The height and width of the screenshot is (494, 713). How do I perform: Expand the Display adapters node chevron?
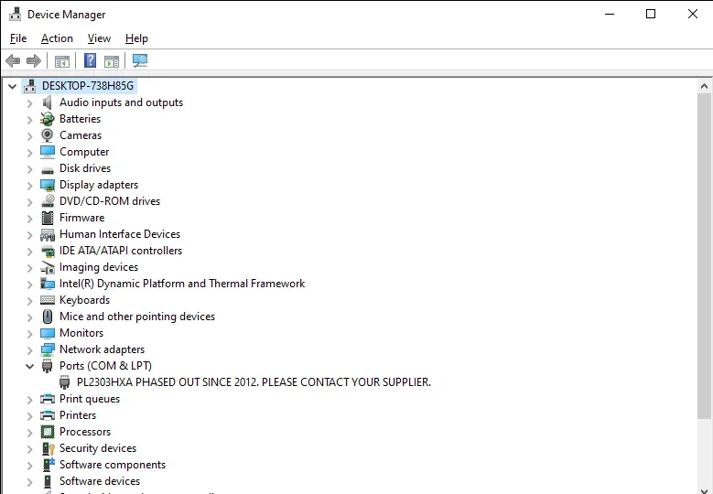29,186
